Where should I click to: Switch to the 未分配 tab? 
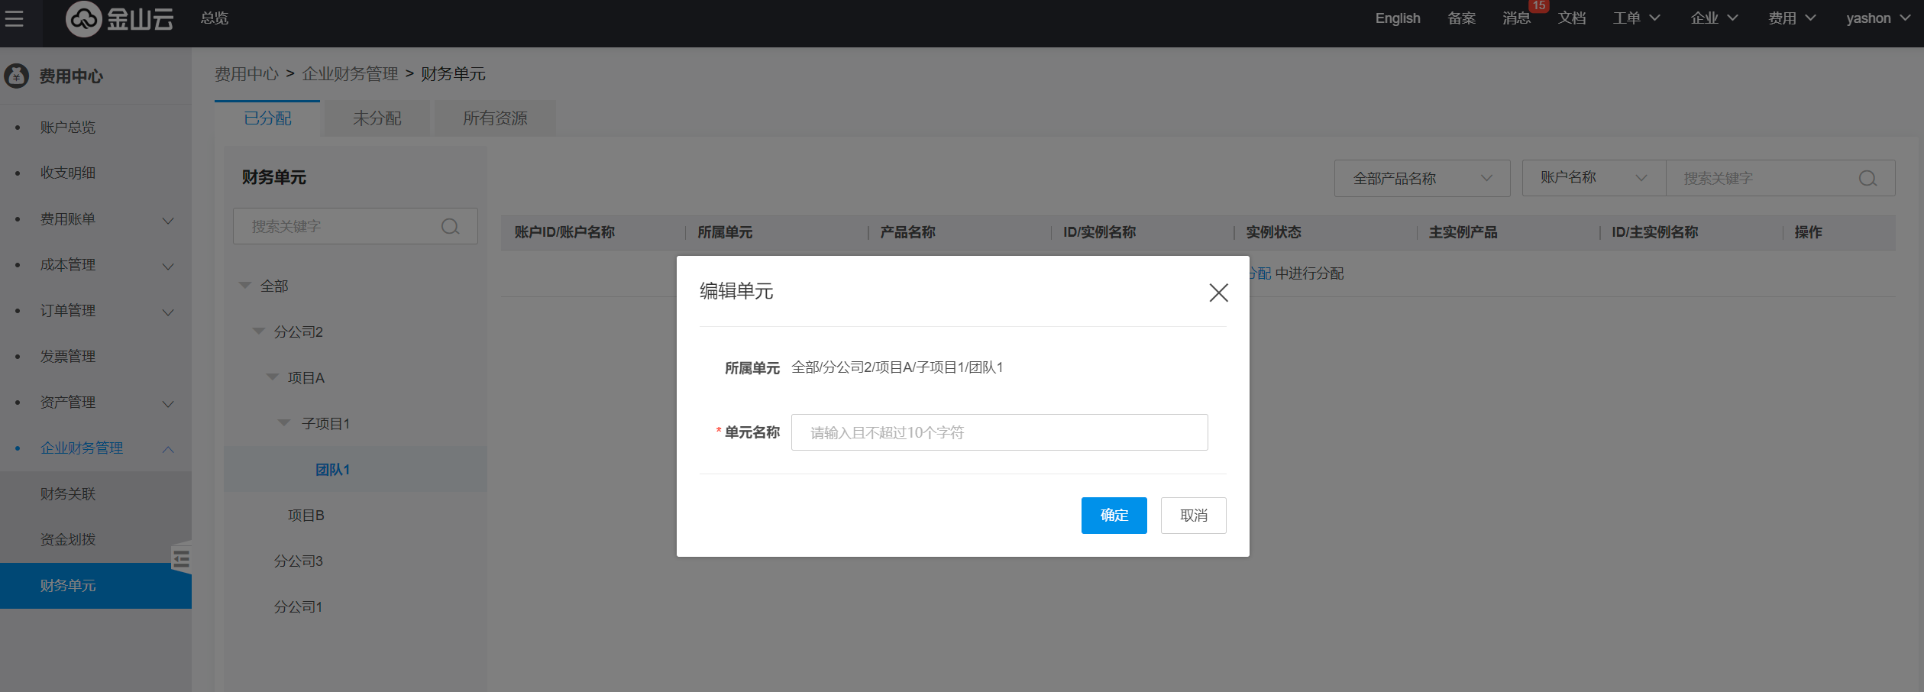[377, 118]
